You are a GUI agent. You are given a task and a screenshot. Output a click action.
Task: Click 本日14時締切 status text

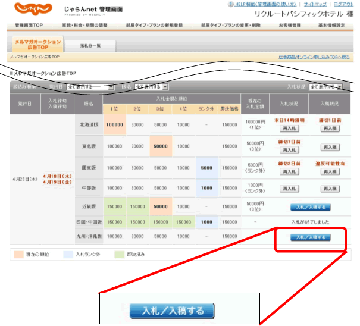click(x=289, y=120)
